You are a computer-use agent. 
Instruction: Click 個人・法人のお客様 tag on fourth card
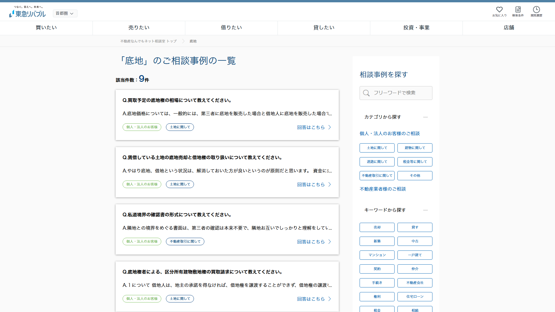tap(142, 299)
